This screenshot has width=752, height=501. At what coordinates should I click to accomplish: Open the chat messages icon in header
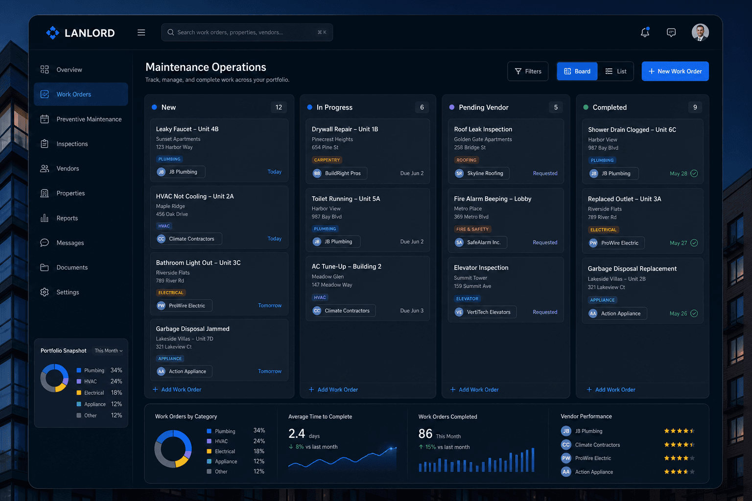click(671, 32)
